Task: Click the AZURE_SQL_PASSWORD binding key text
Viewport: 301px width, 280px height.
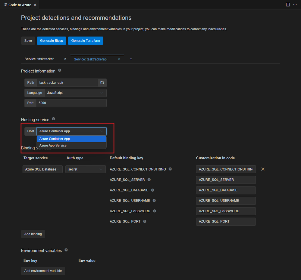Action: click(x=130, y=211)
